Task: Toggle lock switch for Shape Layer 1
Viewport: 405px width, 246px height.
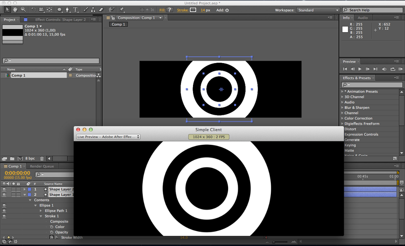Action: pos(19,195)
